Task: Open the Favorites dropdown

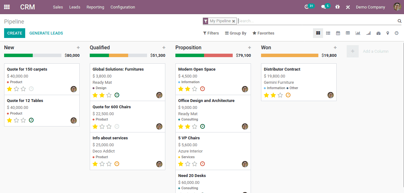Action: (x=263, y=33)
